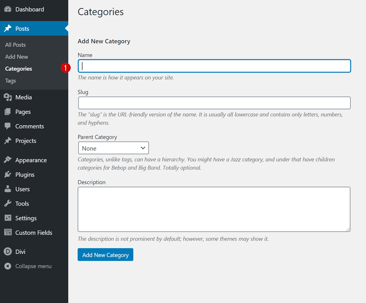Select the Projects sidebar icon
Viewport: 366px width, 303px height.
tap(7, 141)
